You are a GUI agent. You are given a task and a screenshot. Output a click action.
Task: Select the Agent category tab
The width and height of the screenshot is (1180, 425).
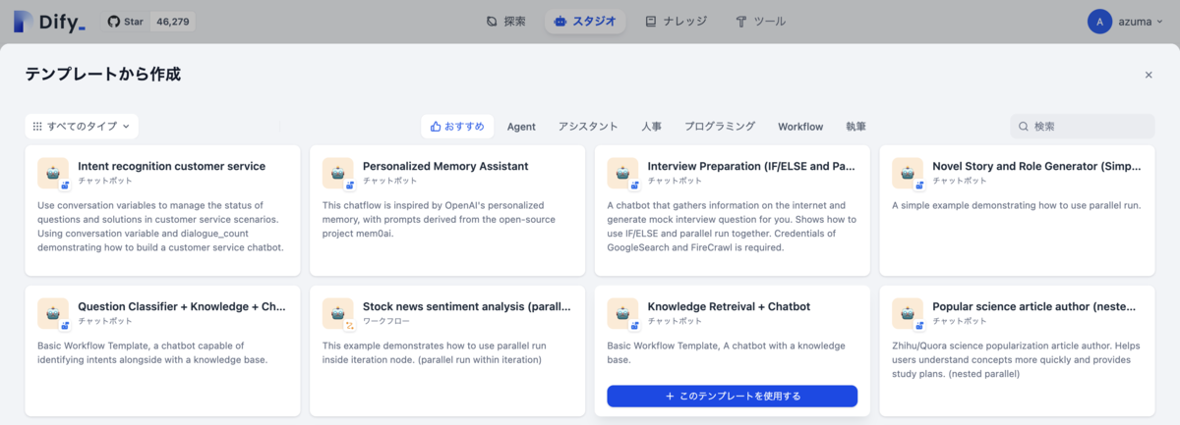coord(521,127)
